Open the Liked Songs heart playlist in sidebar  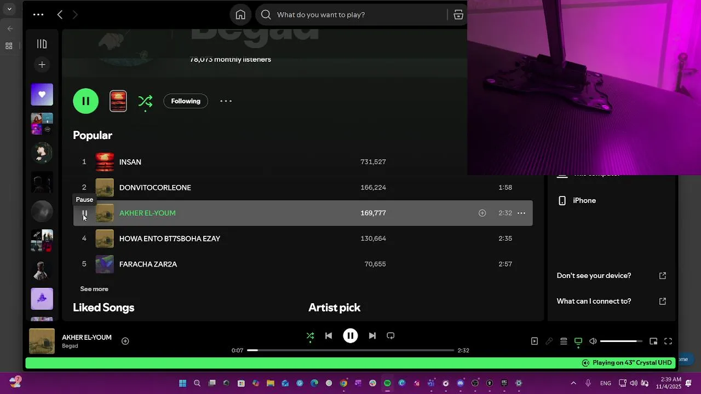pos(42,95)
